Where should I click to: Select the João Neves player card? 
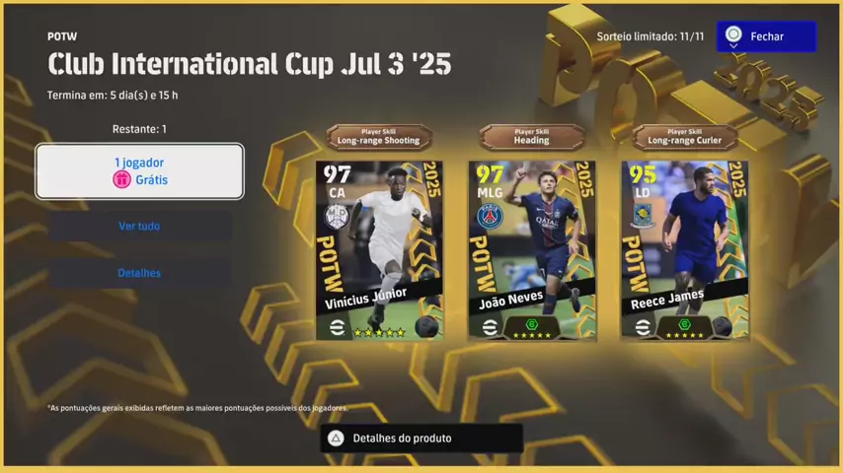pyautogui.click(x=532, y=250)
